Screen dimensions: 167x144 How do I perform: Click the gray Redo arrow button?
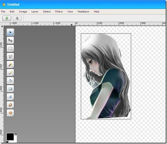(17, 18)
